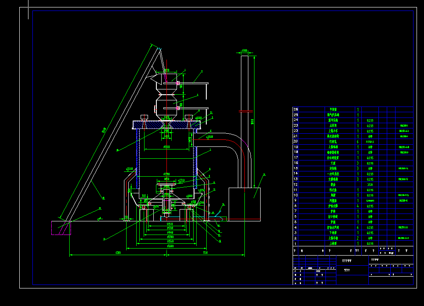
Task: Select the chimney width dimension at its top
Action: point(244,51)
